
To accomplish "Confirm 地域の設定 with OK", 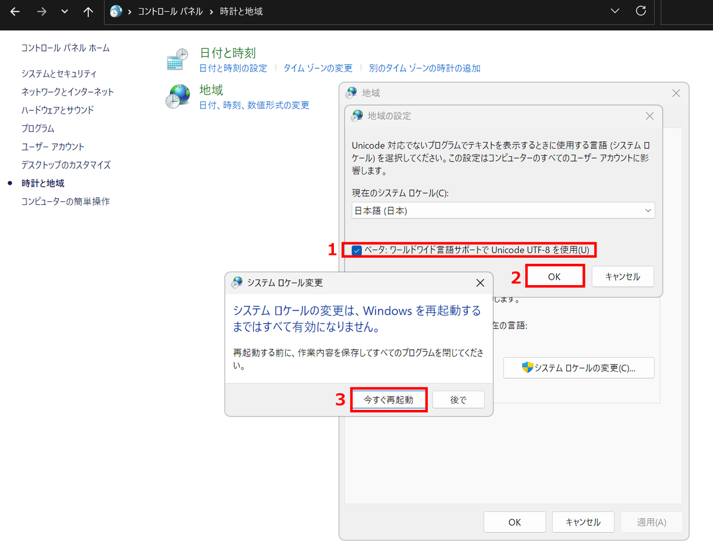I will (x=554, y=276).
